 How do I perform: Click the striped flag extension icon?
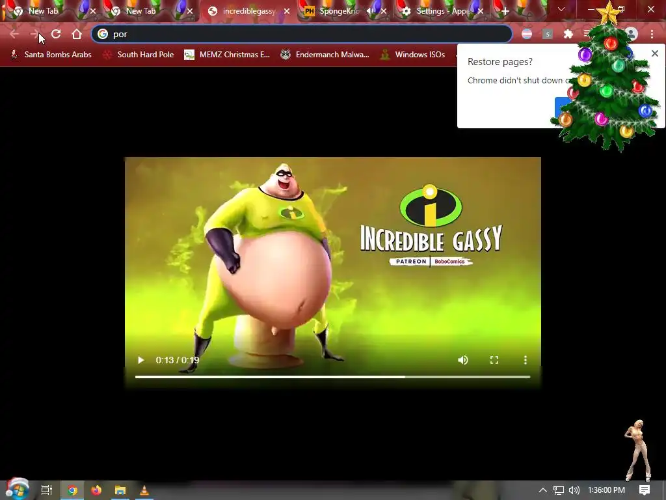527,34
